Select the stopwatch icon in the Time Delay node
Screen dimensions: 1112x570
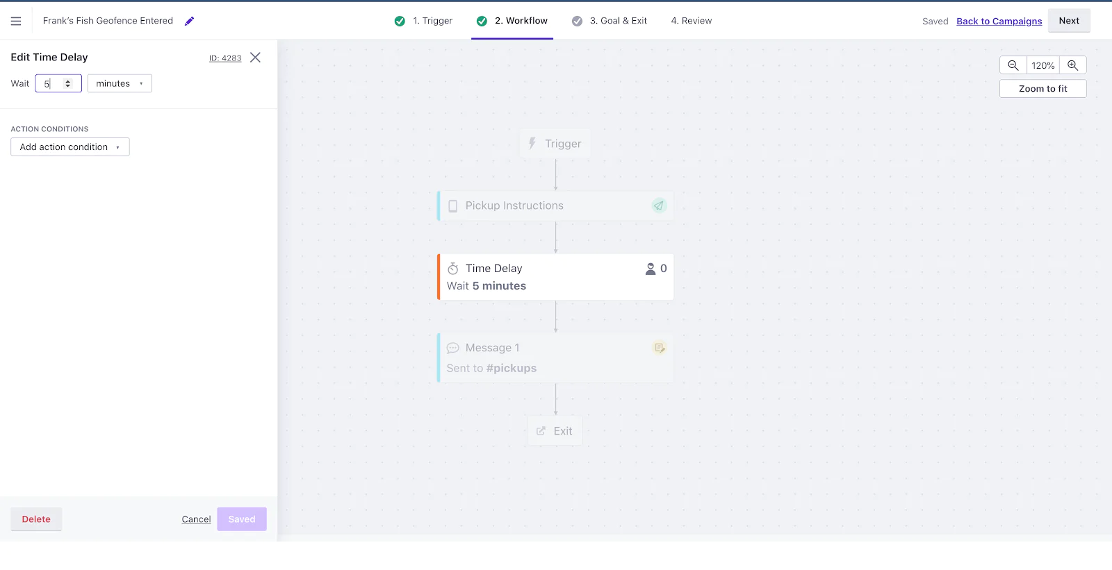tap(452, 268)
